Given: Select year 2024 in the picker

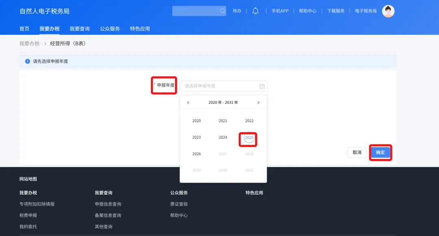Looking at the screenshot, I should pos(223,137).
